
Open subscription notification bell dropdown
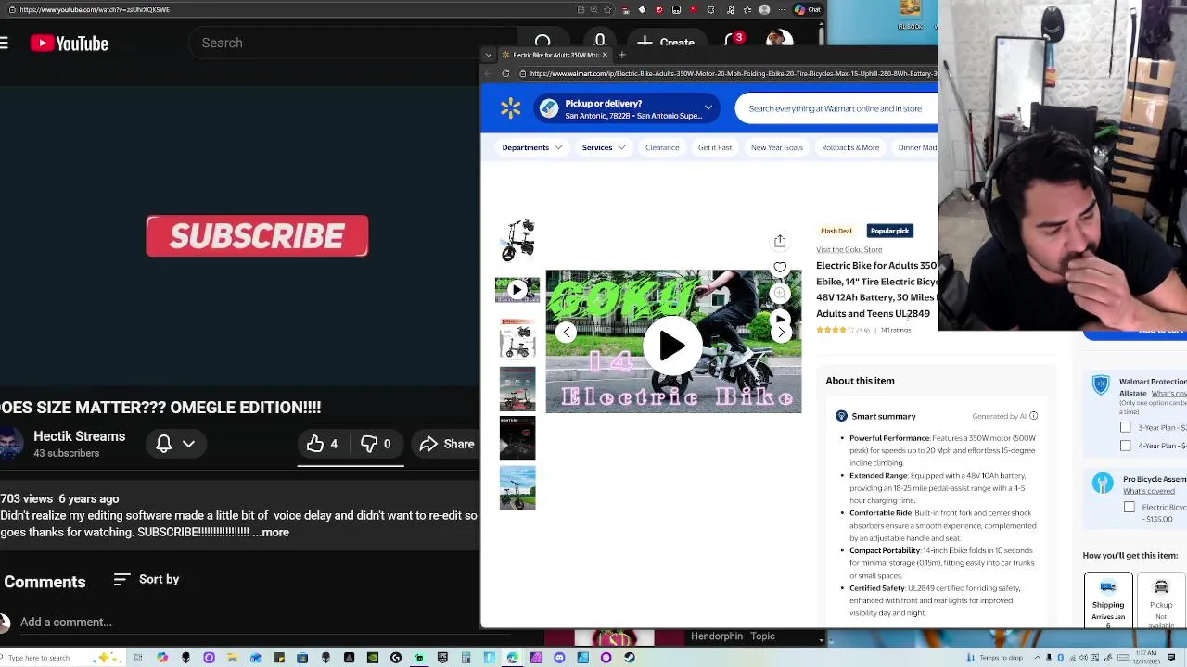pos(175,444)
